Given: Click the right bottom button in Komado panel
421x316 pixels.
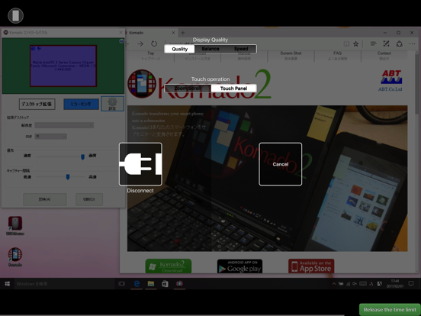Looking at the screenshot, I should click(x=89, y=199).
